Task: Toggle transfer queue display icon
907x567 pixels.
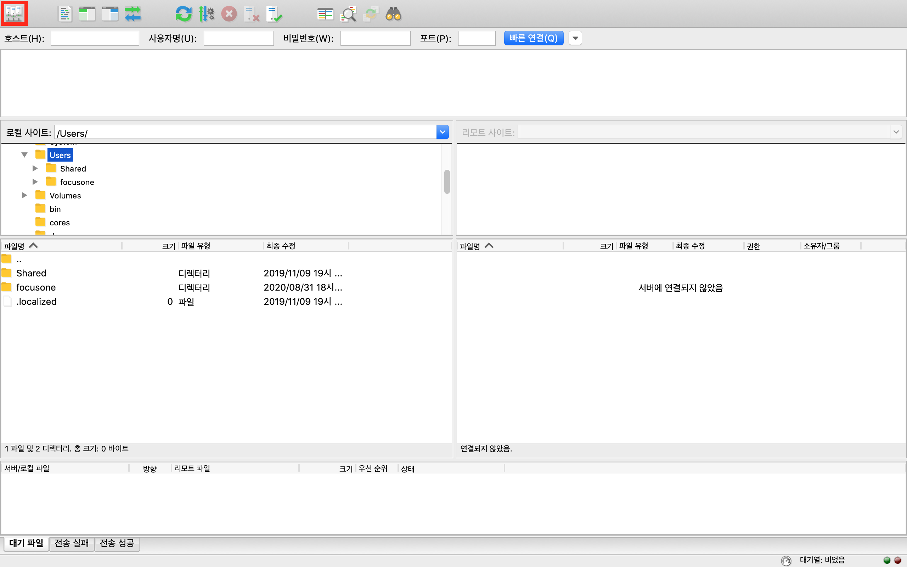Action: (x=133, y=14)
